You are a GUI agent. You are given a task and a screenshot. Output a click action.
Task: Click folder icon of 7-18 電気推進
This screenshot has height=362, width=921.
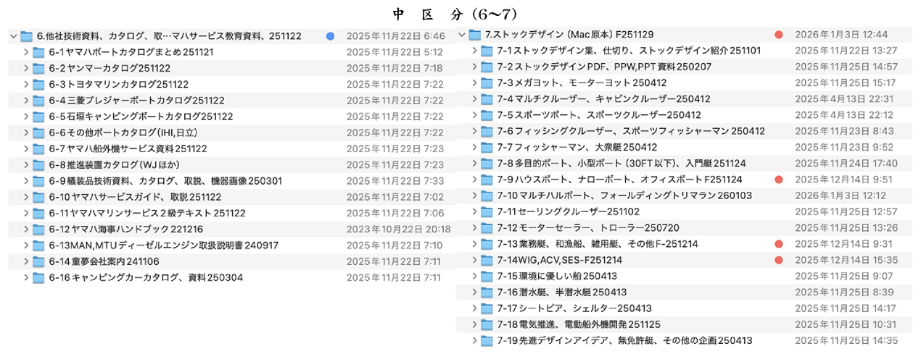[487, 324]
